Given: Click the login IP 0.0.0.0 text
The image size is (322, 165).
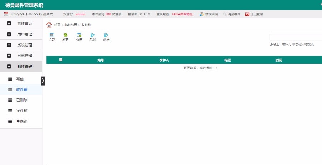Looking at the screenshot, I should (x=145, y=14).
